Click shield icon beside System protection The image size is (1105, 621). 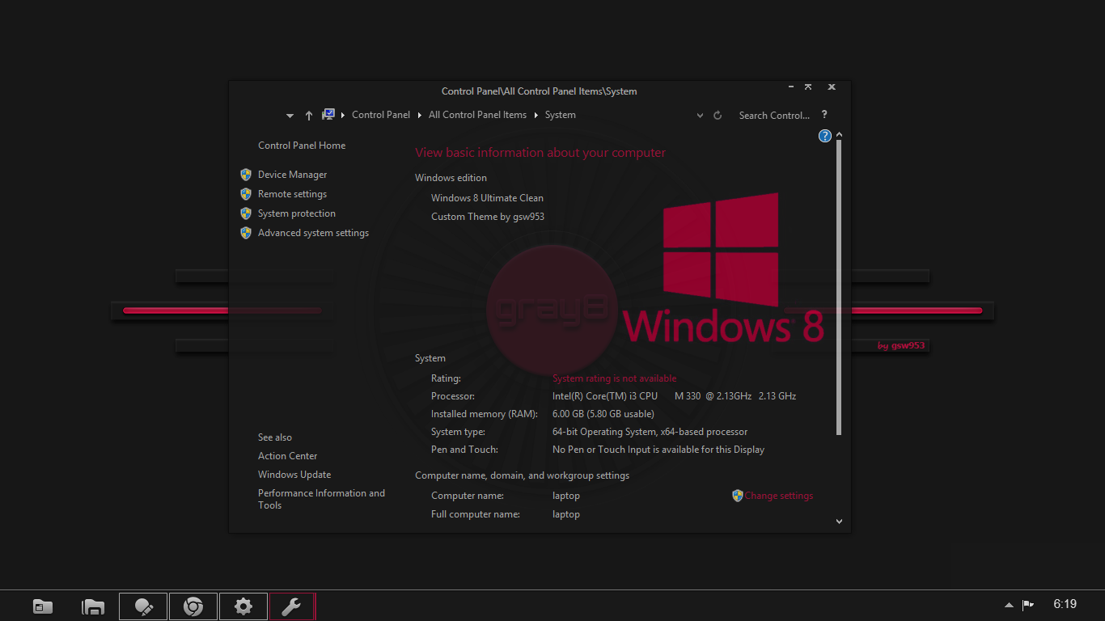pyautogui.click(x=246, y=213)
